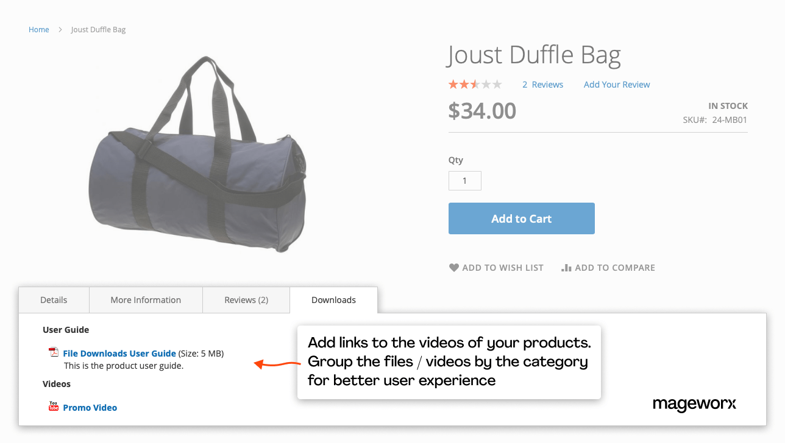
Task: Open the Reviews (2) tab
Action: [x=246, y=299]
